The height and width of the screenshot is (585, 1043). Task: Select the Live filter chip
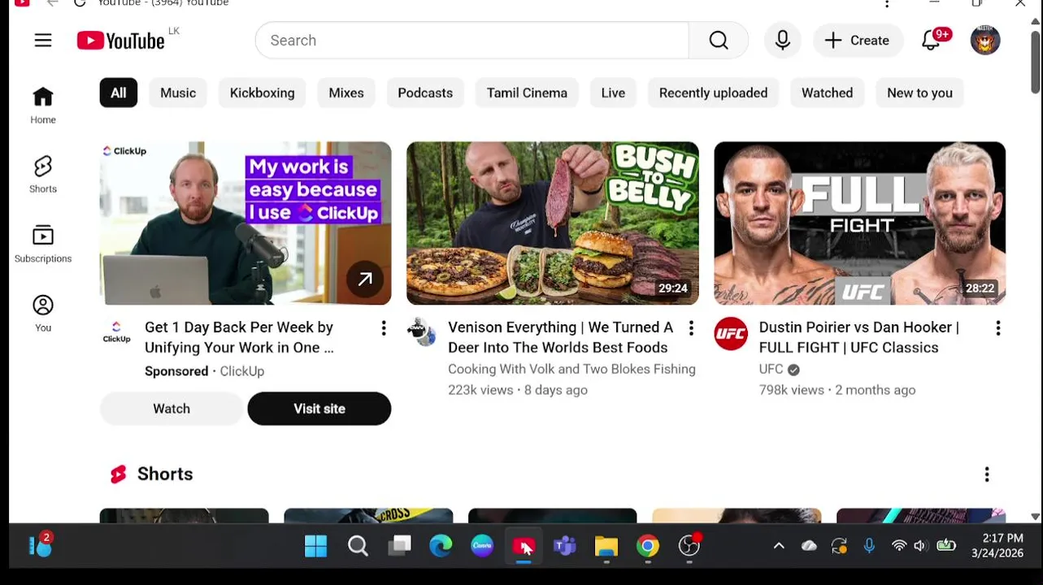tap(613, 93)
